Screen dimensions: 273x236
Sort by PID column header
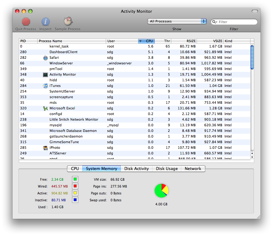pyautogui.click(x=28, y=41)
